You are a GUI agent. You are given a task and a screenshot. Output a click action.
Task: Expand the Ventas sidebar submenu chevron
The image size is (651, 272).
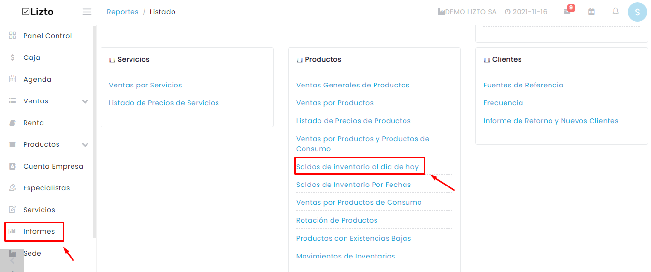[85, 101]
